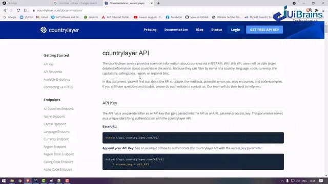Open the naveen saggam YouTube bookmark
328x184 pixels.
pos(148,17)
